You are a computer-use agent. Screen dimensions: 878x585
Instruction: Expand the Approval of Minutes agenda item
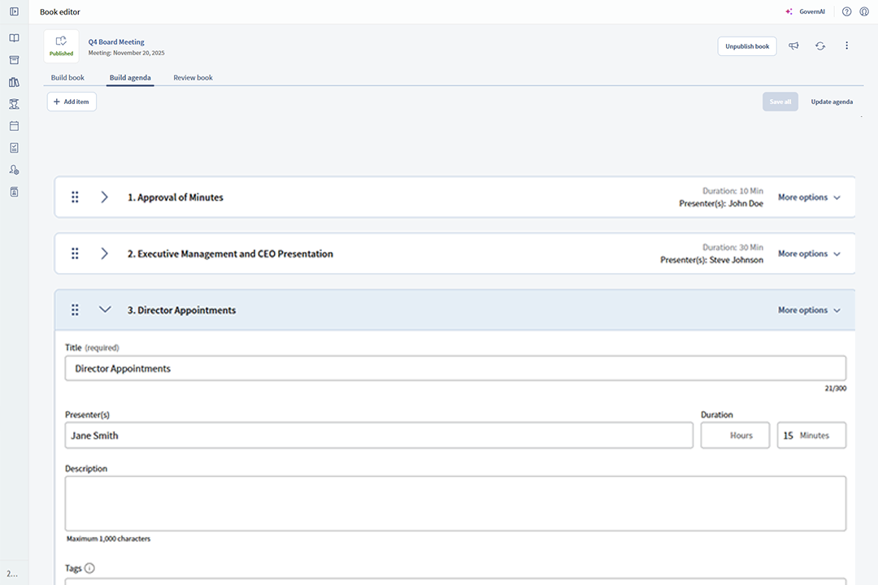click(104, 197)
